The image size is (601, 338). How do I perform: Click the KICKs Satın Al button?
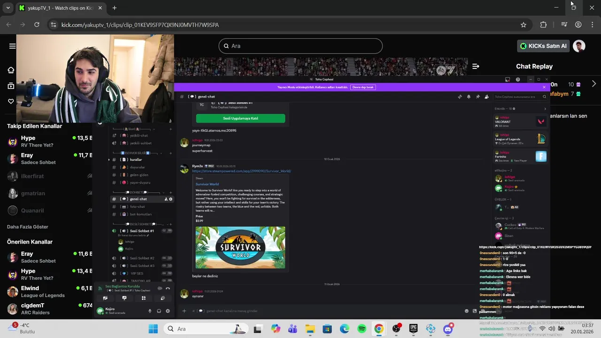(543, 46)
